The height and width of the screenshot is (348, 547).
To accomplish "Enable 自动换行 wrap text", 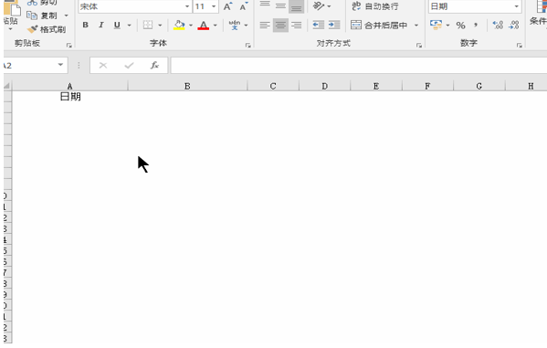I will [375, 6].
